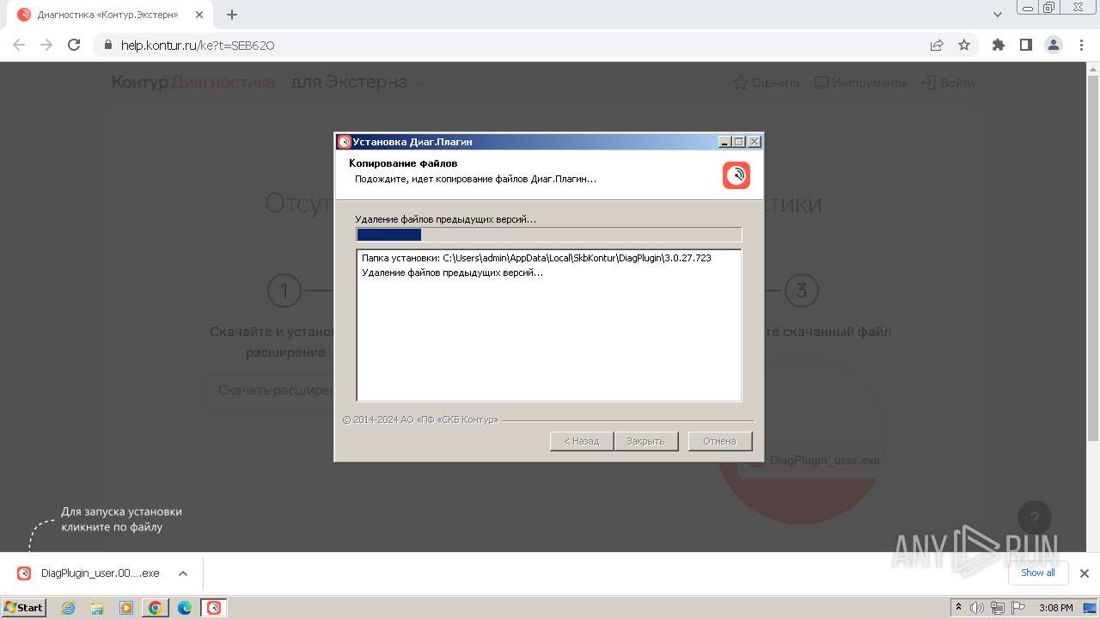Click the system clock 3:08 PM
The image size is (1100, 619).
coord(1055,608)
